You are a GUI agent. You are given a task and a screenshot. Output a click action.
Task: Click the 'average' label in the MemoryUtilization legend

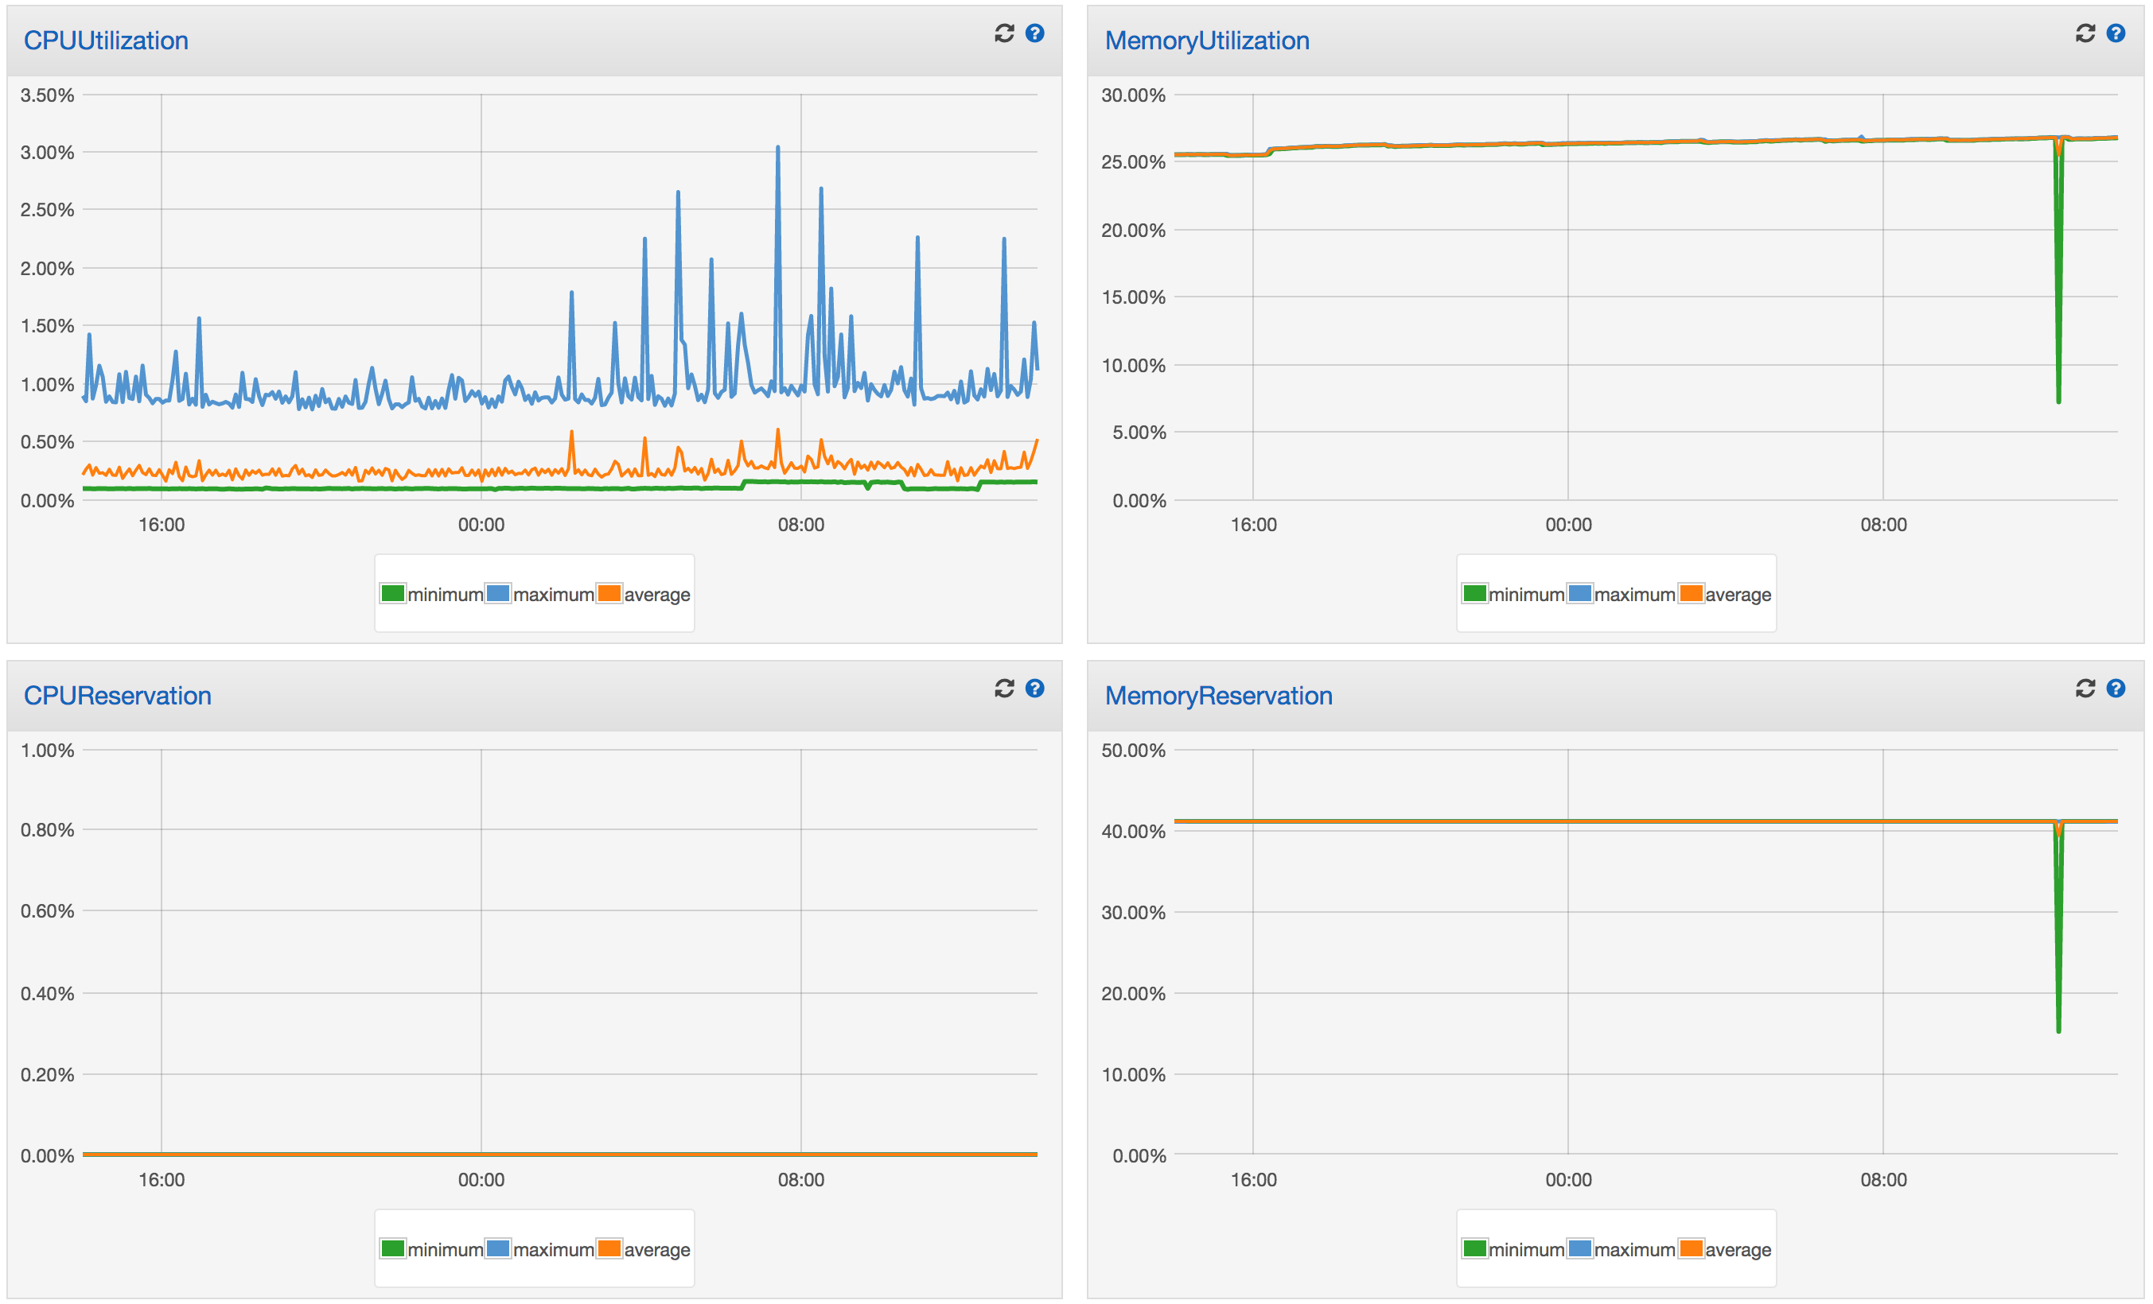pos(1738,595)
